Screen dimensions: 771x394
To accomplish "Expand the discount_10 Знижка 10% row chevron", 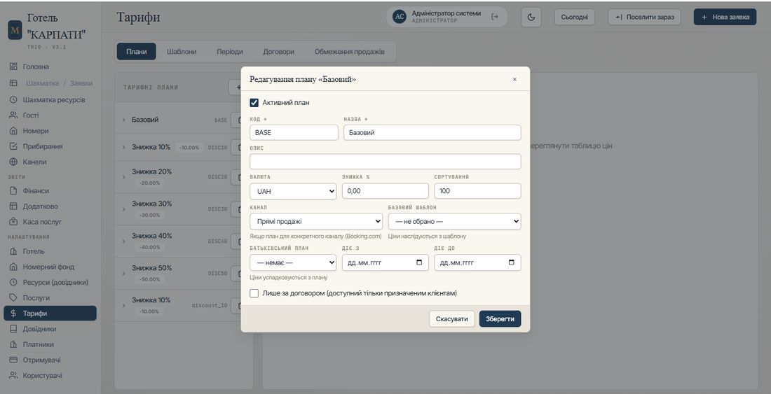I will pyautogui.click(x=124, y=305).
